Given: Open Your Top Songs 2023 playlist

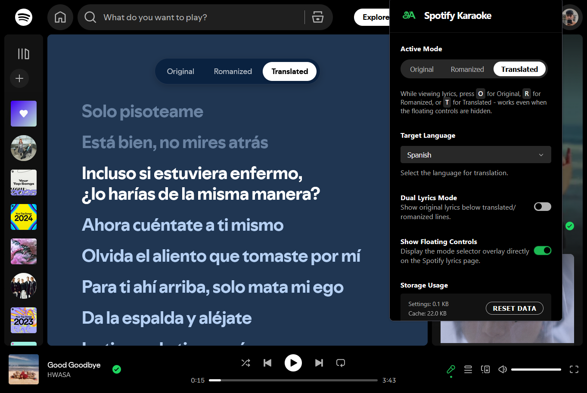Looking at the screenshot, I should tap(24, 320).
